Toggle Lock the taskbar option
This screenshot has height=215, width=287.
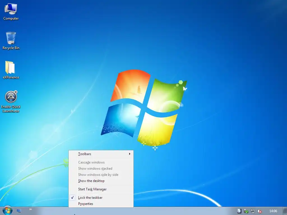coord(101,198)
